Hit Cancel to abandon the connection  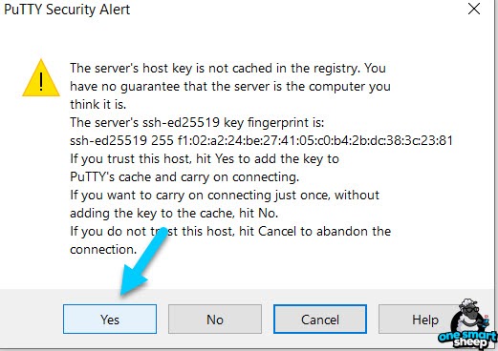click(320, 320)
